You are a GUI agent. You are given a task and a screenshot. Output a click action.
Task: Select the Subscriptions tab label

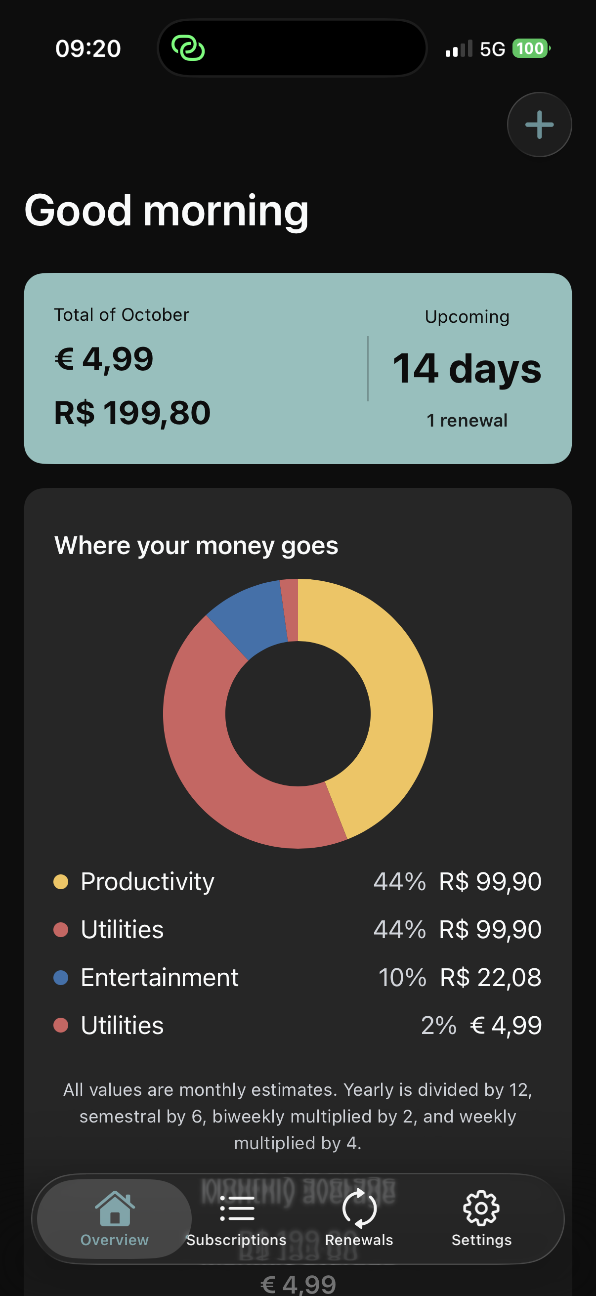pyautogui.click(x=236, y=1240)
